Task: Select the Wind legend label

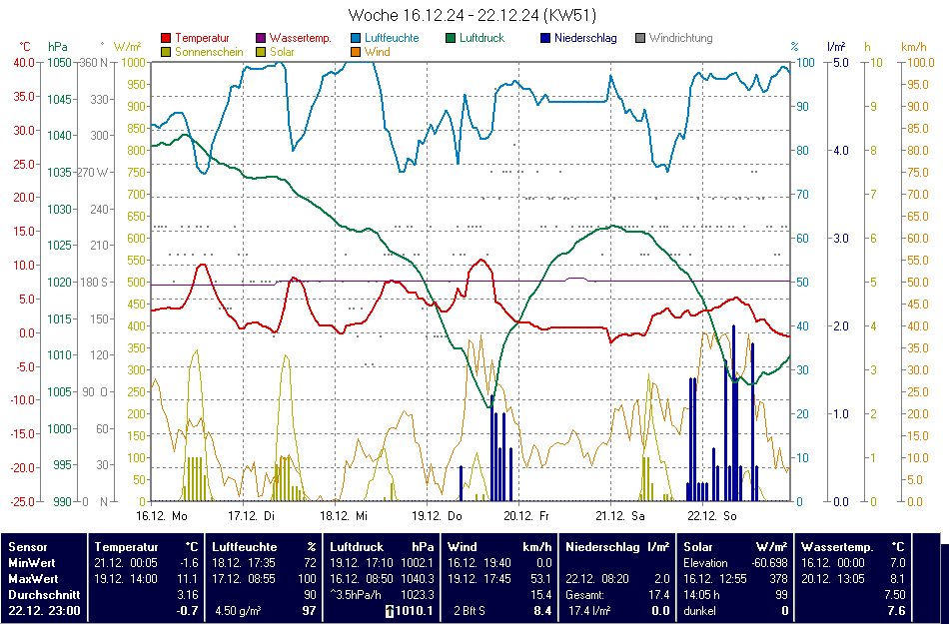Action: (x=377, y=52)
